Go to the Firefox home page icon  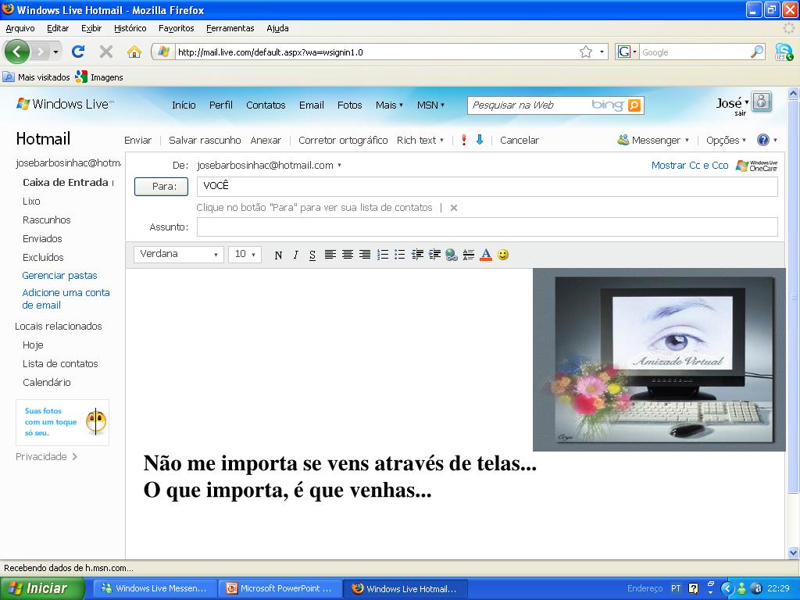[x=134, y=52]
